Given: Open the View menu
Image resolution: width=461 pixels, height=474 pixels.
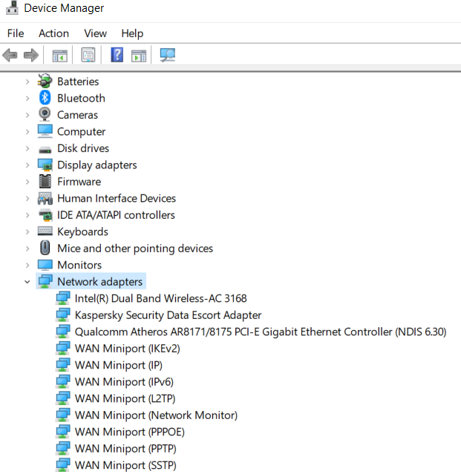Looking at the screenshot, I should (x=95, y=33).
